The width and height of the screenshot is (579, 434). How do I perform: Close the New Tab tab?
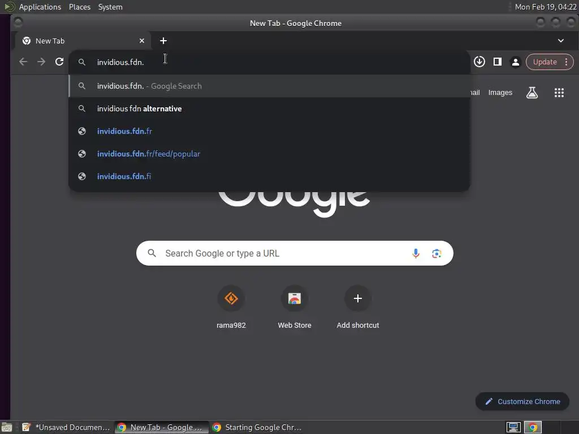[x=142, y=41]
